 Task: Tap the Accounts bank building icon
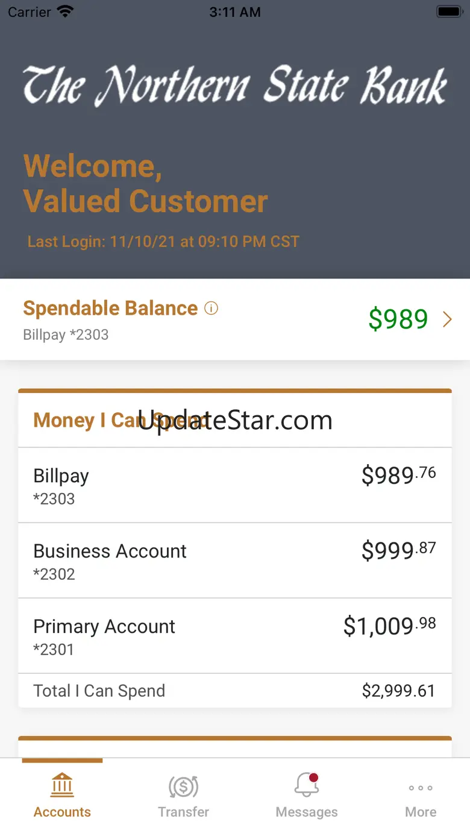(x=62, y=785)
